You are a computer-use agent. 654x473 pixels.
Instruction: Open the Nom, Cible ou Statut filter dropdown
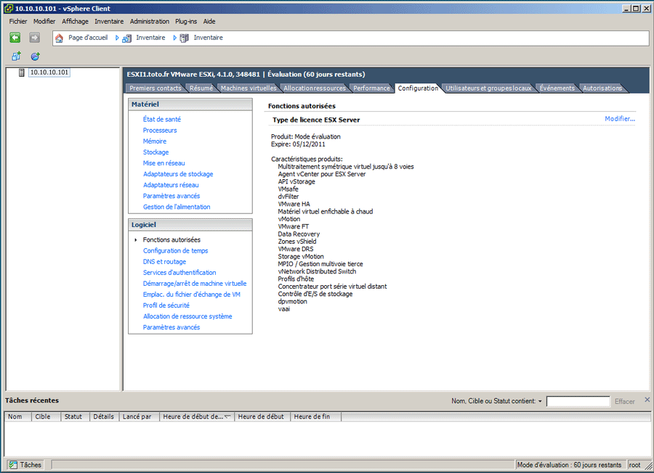point(540,401)
